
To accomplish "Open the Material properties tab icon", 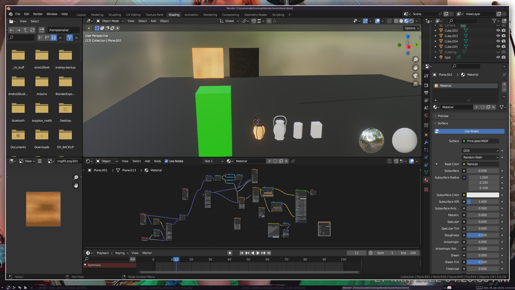I will [x=426, y=180].
